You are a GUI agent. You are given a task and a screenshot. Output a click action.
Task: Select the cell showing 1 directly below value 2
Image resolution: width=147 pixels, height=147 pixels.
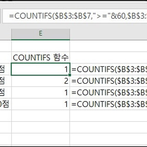coord(41,92)
